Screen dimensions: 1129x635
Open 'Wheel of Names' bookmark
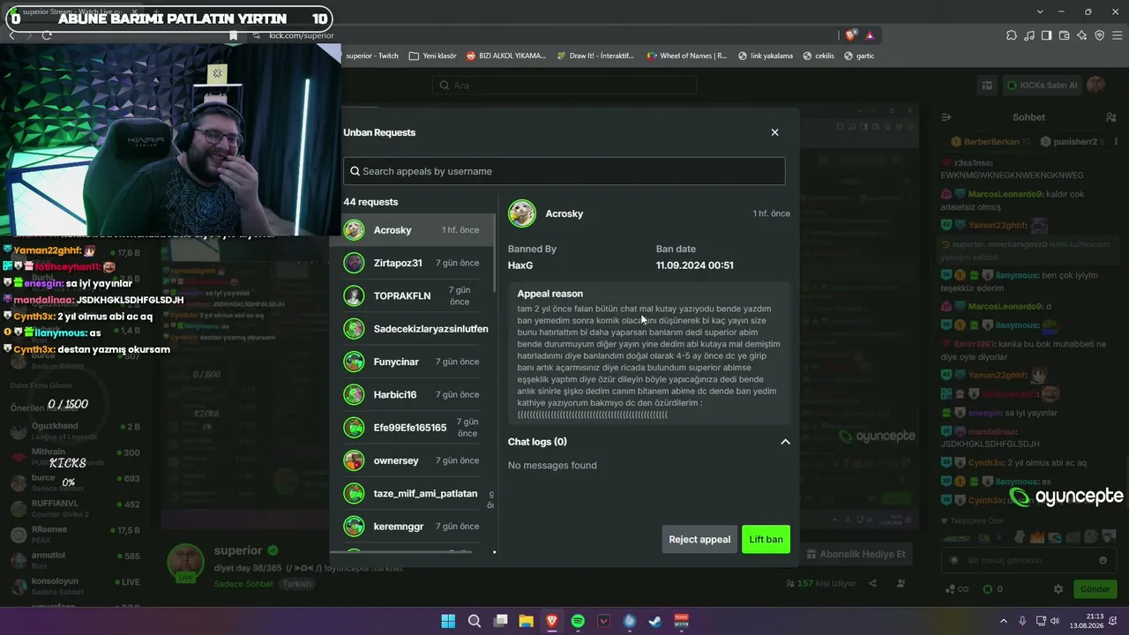click(x=686, y=56)
